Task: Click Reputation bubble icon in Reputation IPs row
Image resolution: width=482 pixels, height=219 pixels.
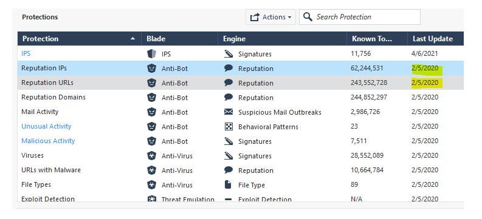Action: (x=229, y=69)
